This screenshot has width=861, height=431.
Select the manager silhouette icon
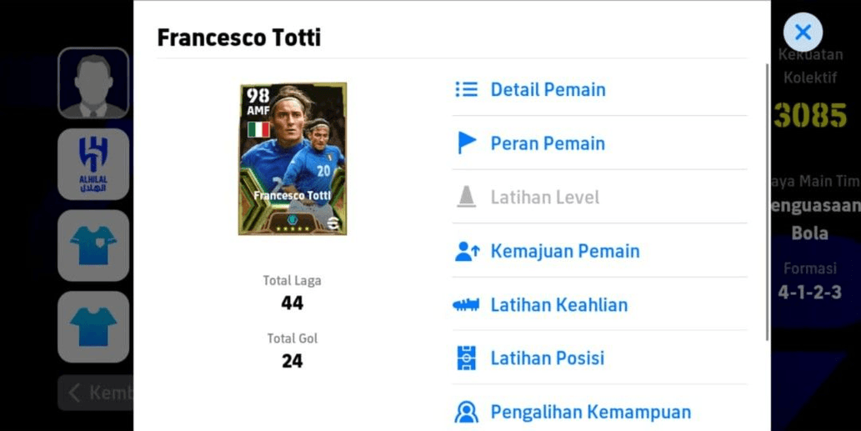93,83
